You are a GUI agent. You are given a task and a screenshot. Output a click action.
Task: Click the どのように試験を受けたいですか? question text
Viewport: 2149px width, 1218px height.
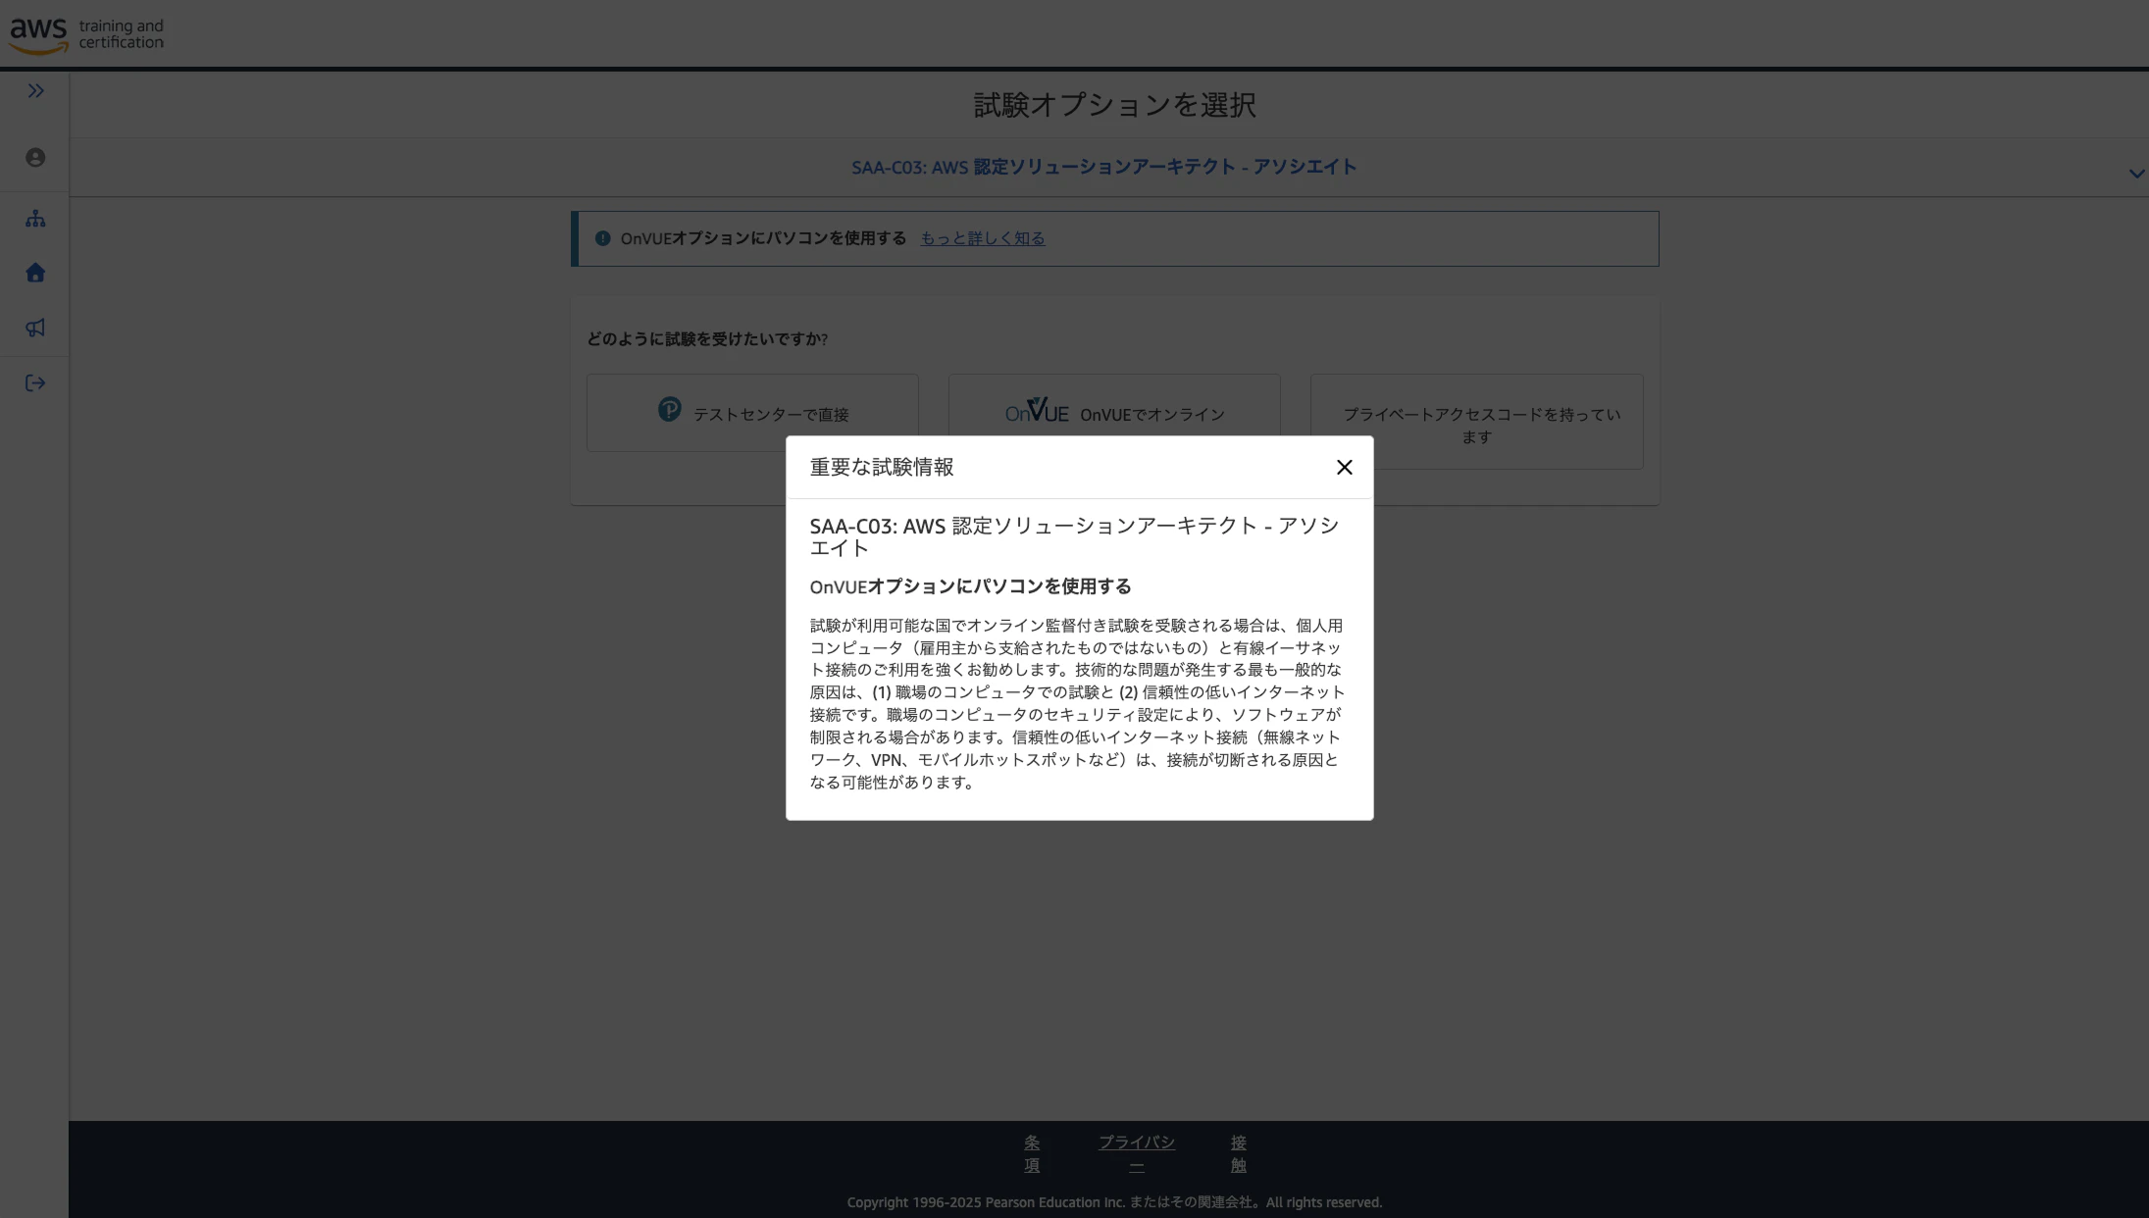(706, 339)
